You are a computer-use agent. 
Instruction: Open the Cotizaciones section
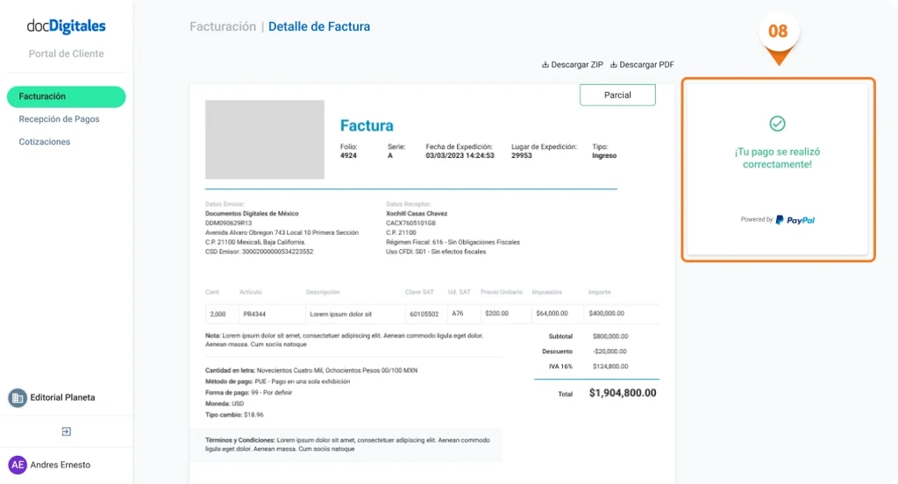(45, 142)
